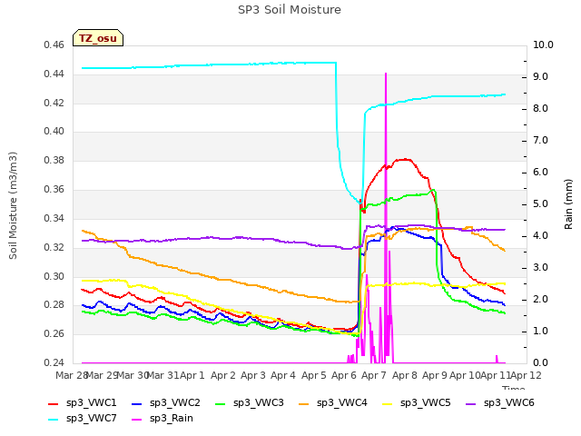
Task: Click the 2.0 rain axis tick label
Action: [x=540, y=300]
